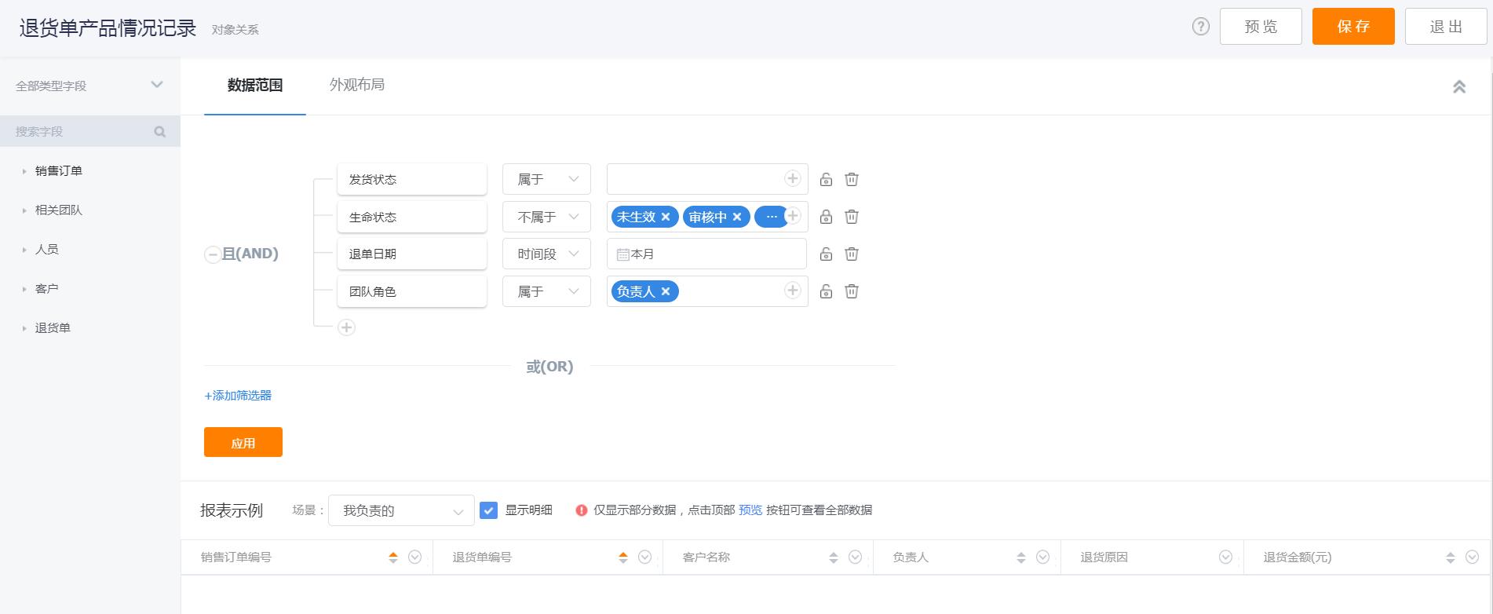Click the lock icon for 生命状态 row
Image resolution: width=1493 pixels, height=614 pixels.
[826, 217]
